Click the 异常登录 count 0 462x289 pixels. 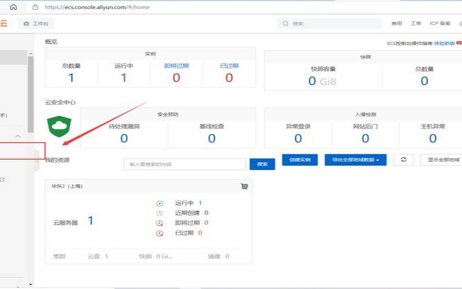(298, 138)
